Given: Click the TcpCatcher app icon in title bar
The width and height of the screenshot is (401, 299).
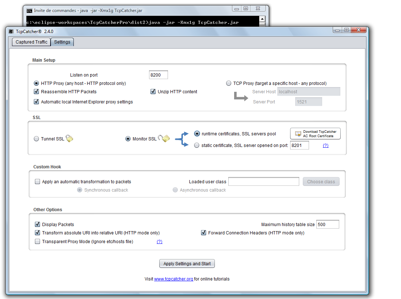Looking at the screenshot, I should tap(11, 32).
